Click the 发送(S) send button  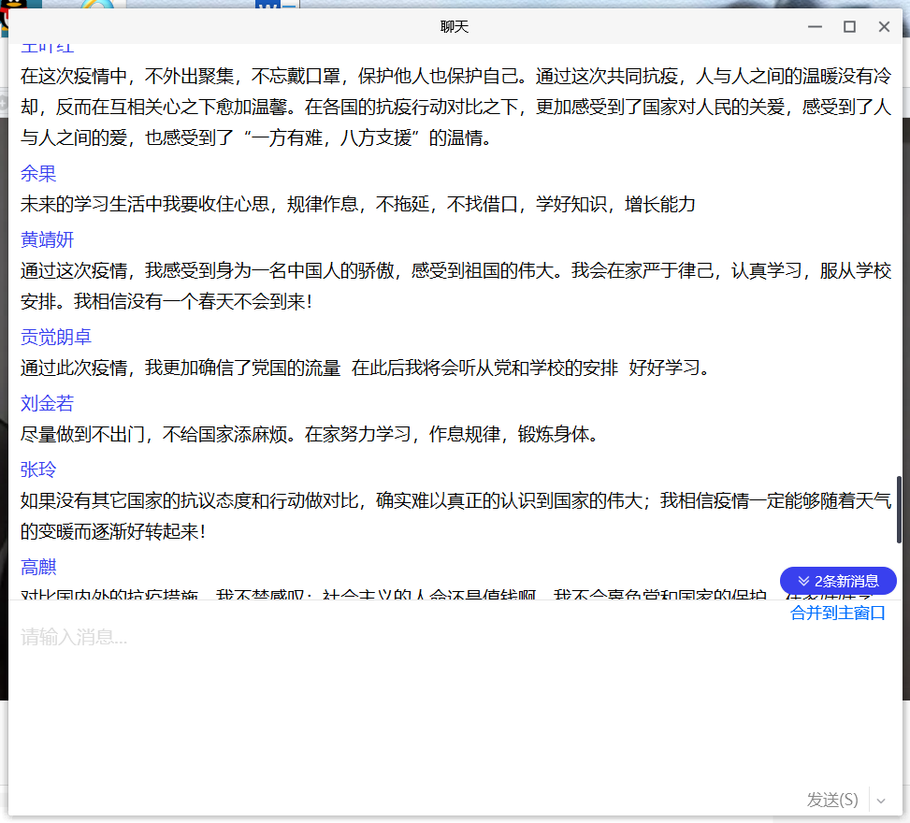(x=831, y=800)
